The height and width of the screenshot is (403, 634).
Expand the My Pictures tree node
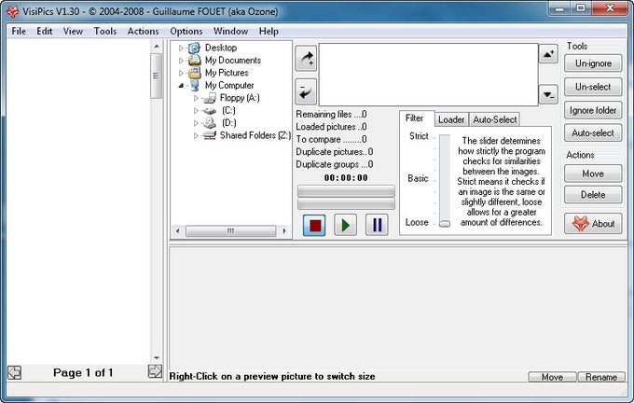pyautogui.click(x=181, y=73)
